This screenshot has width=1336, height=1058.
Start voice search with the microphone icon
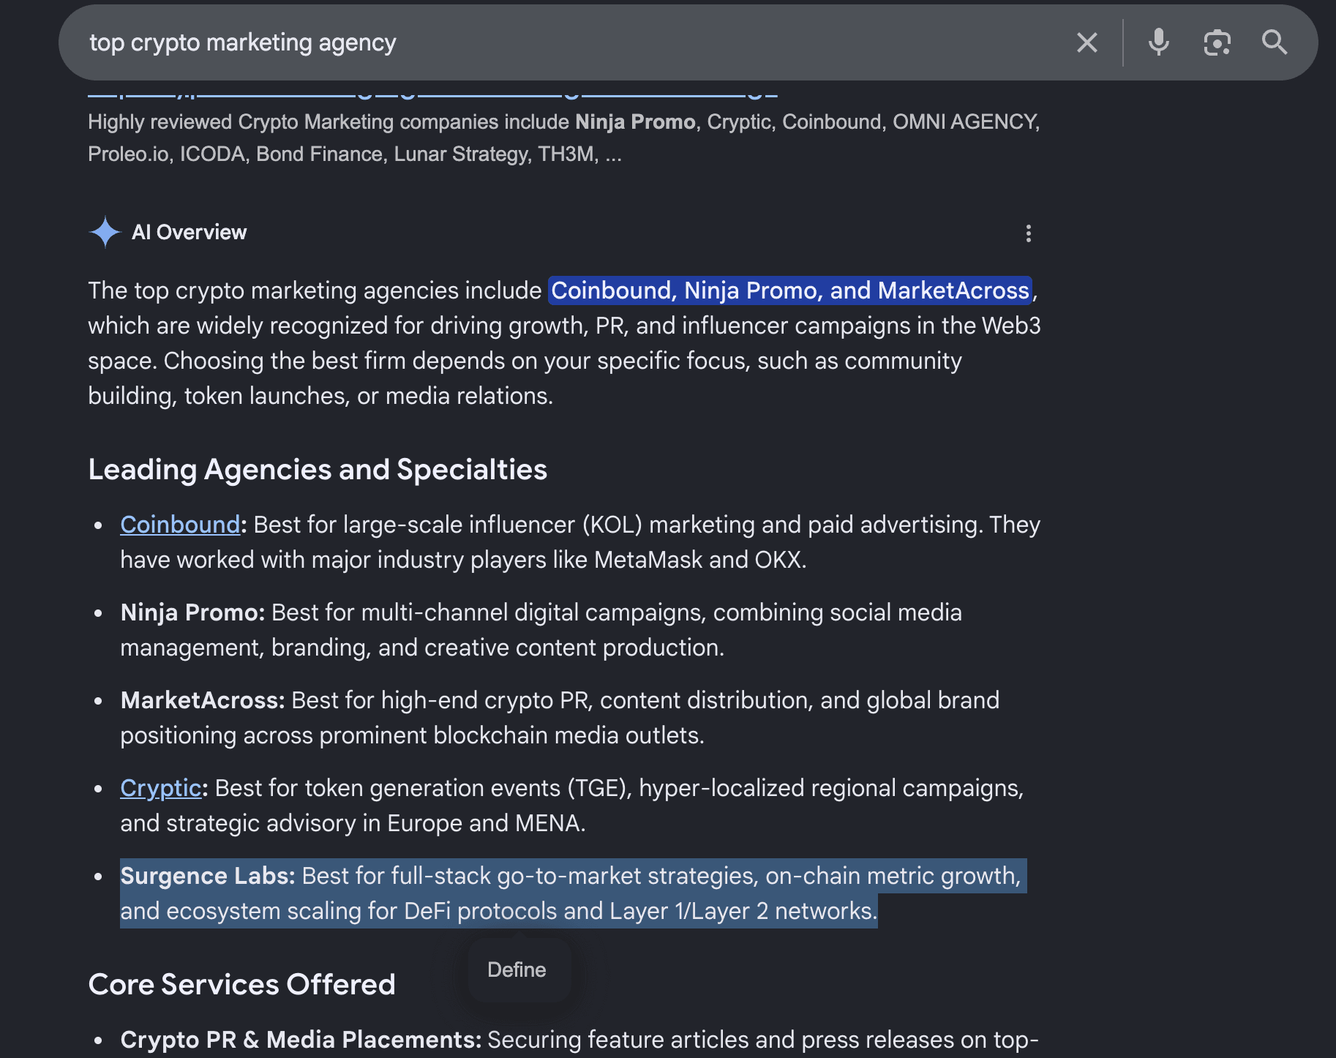click(x=1159, y=42)
